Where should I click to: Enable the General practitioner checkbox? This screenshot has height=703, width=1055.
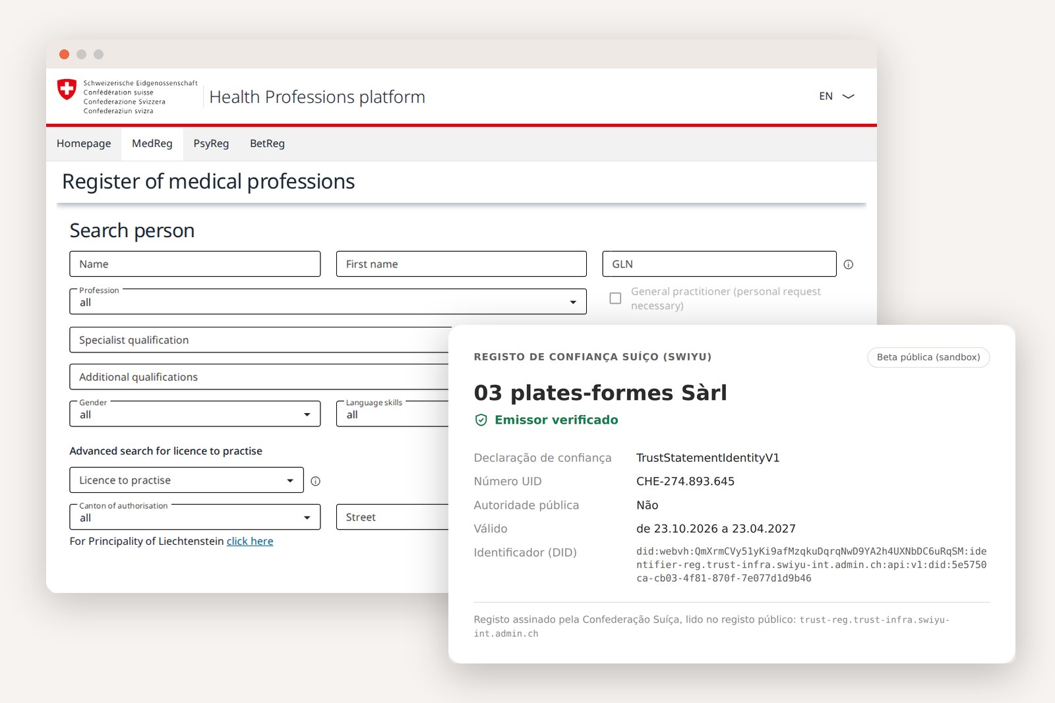click(615, 298)
